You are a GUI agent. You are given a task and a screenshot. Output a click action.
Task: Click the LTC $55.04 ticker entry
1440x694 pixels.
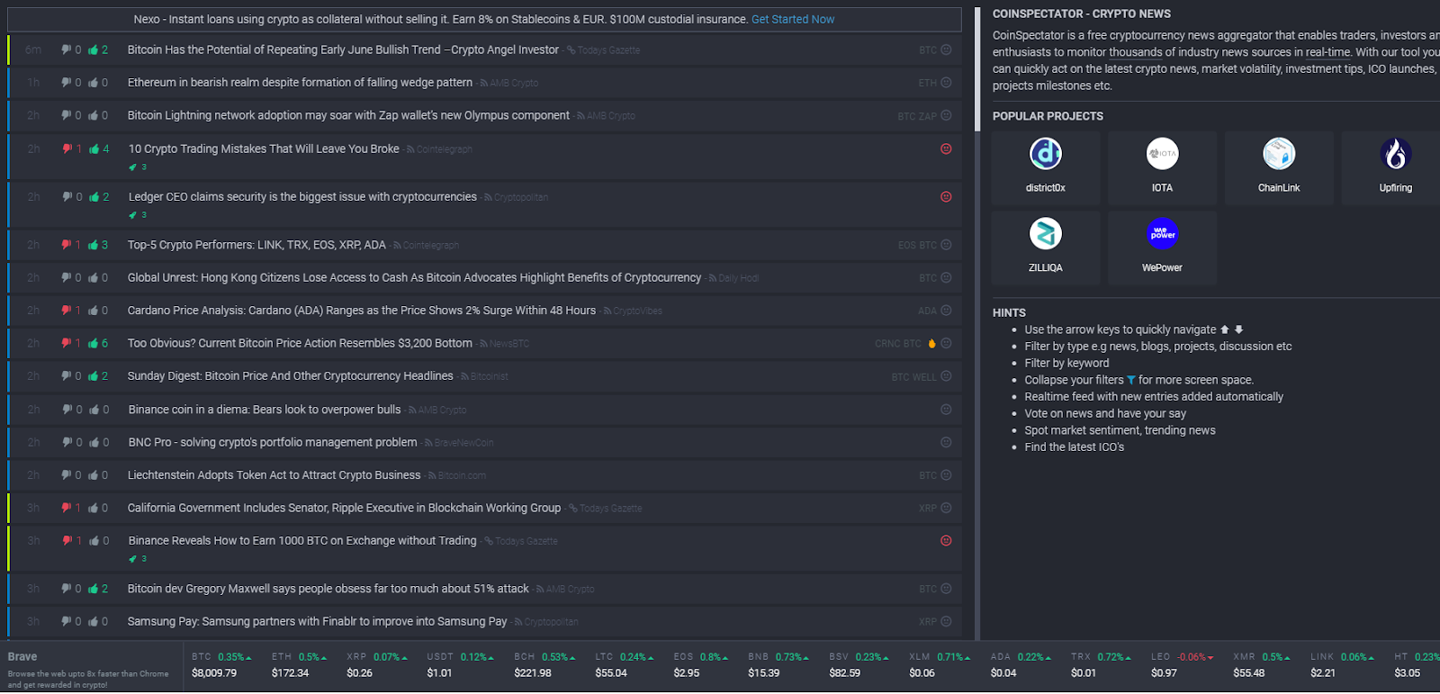click(x=624, y=665)
